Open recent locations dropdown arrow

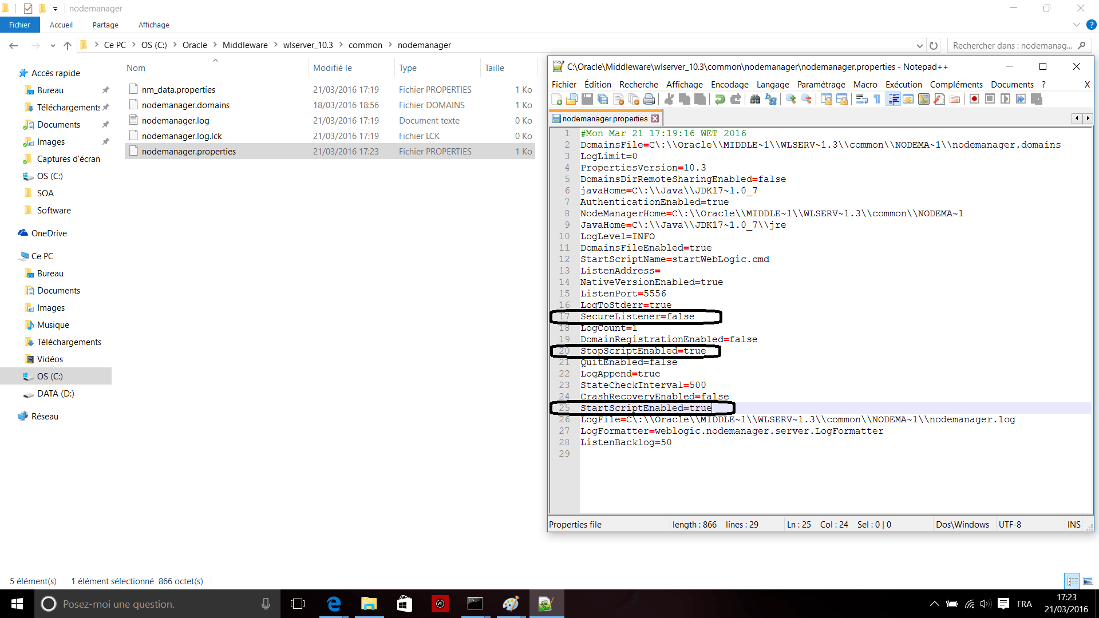53,46
